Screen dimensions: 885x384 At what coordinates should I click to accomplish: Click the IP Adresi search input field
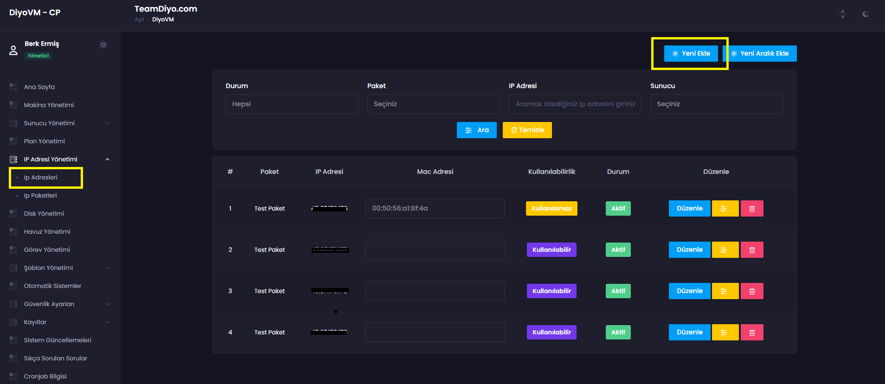click(575, 104)
